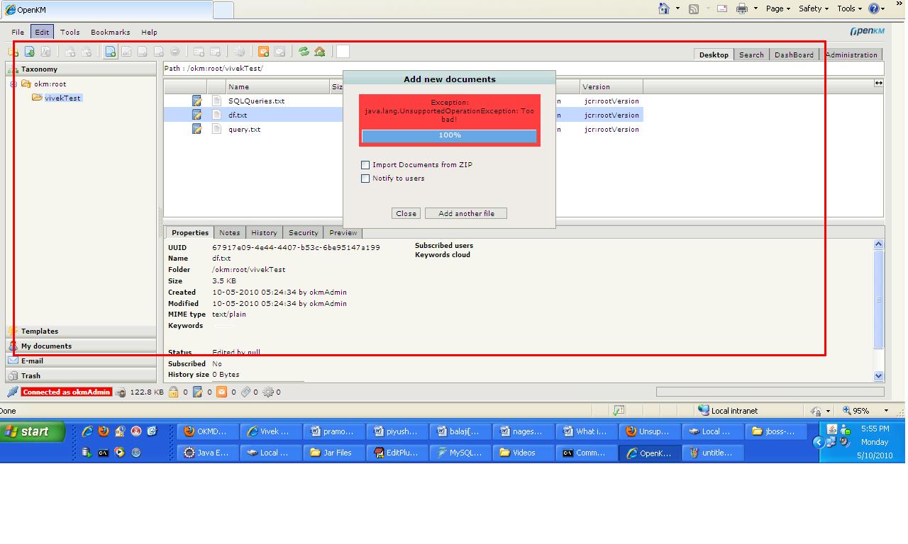Open the OpenKM Tools menu
Viewport: 908px width, 544px height.
70,32
